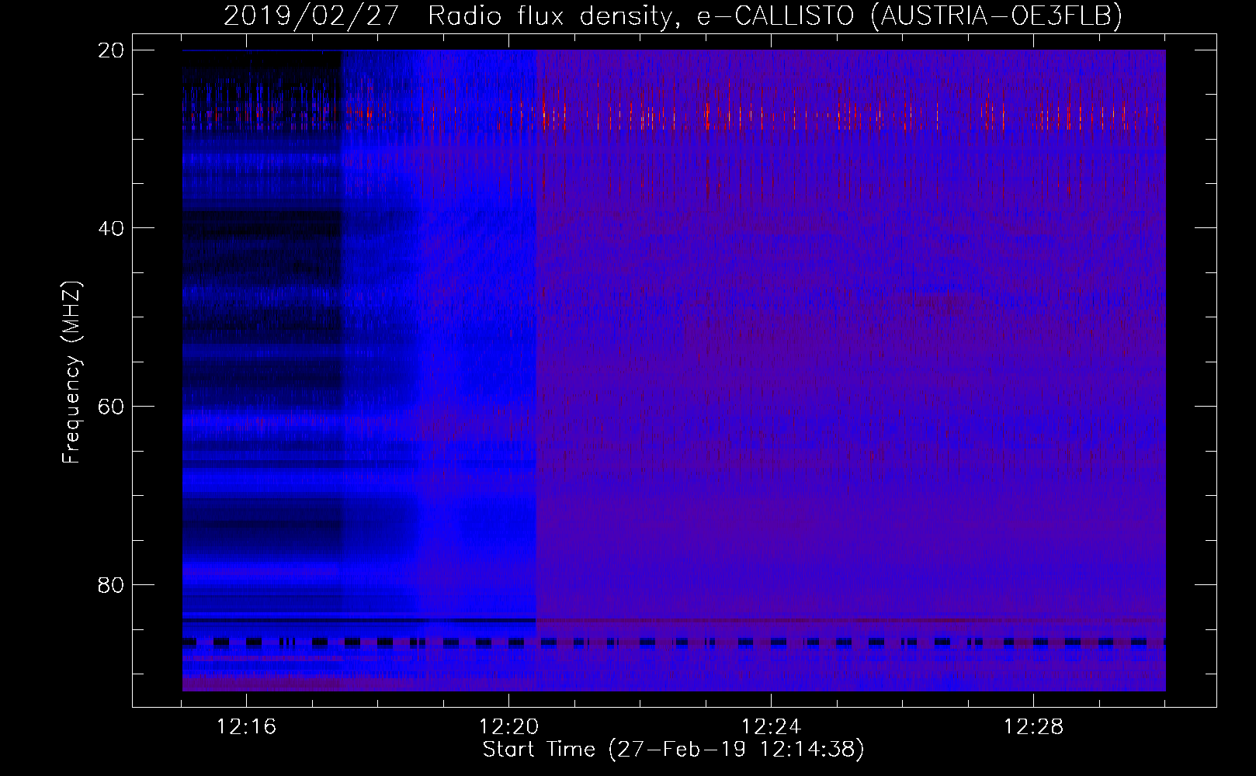The width and height of the screenshot is (1256, 776).
Task: Click the time tick label '12:28'
Action: pos(1033,727)
